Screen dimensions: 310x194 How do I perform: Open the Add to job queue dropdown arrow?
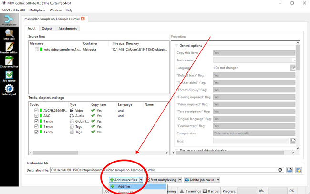point(218,180)
